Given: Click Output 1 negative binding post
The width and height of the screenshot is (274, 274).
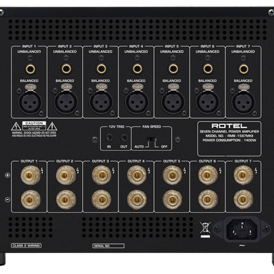Looking at the screenshot, I should click(31, 199).
